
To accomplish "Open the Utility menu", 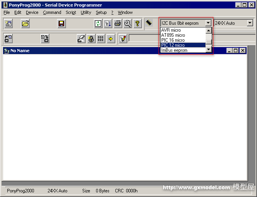I will pyautogui.click(x=86, y=12).
